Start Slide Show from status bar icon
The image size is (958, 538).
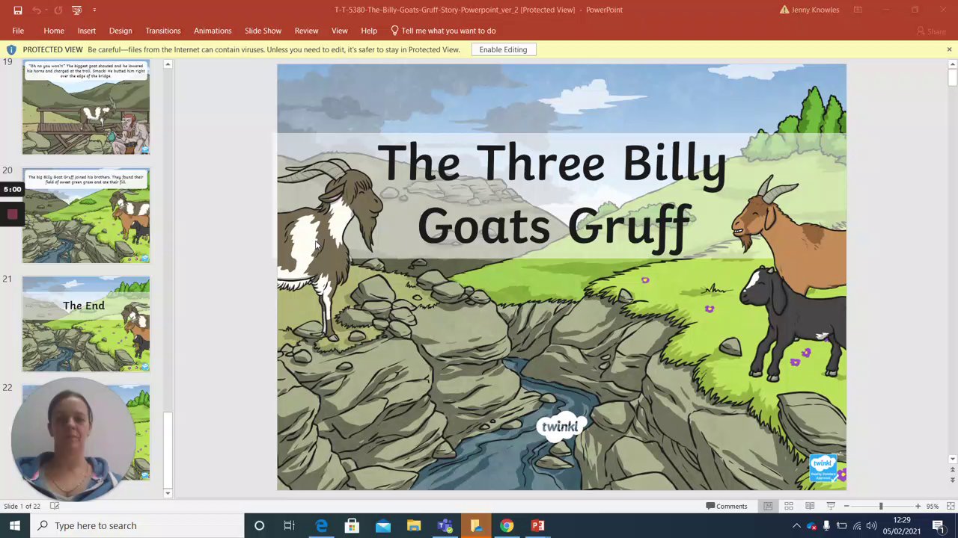pyautogui.click(x=831, y=506)
